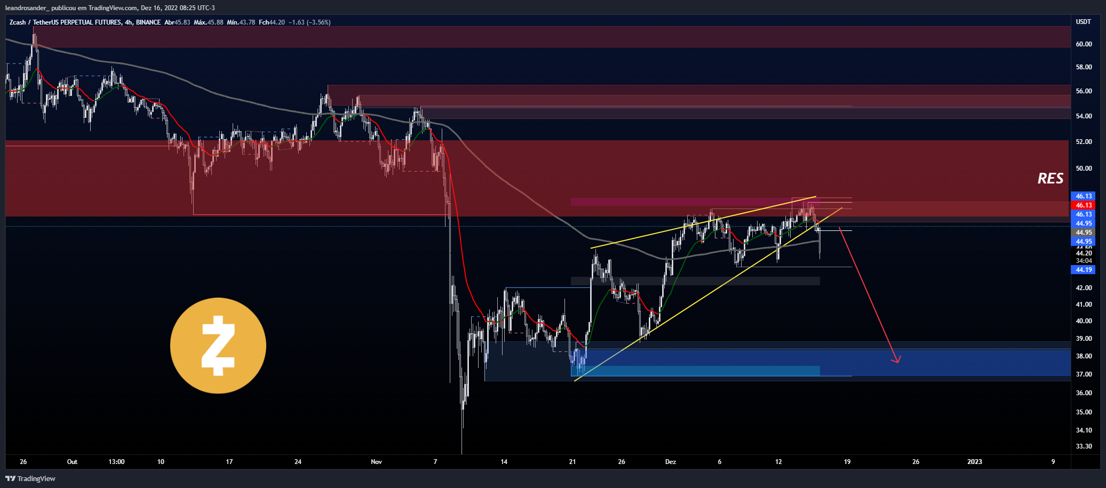Click the blue 44.19 price tag
This screenshot has height=488, width=1106.
coord(1083,270)
